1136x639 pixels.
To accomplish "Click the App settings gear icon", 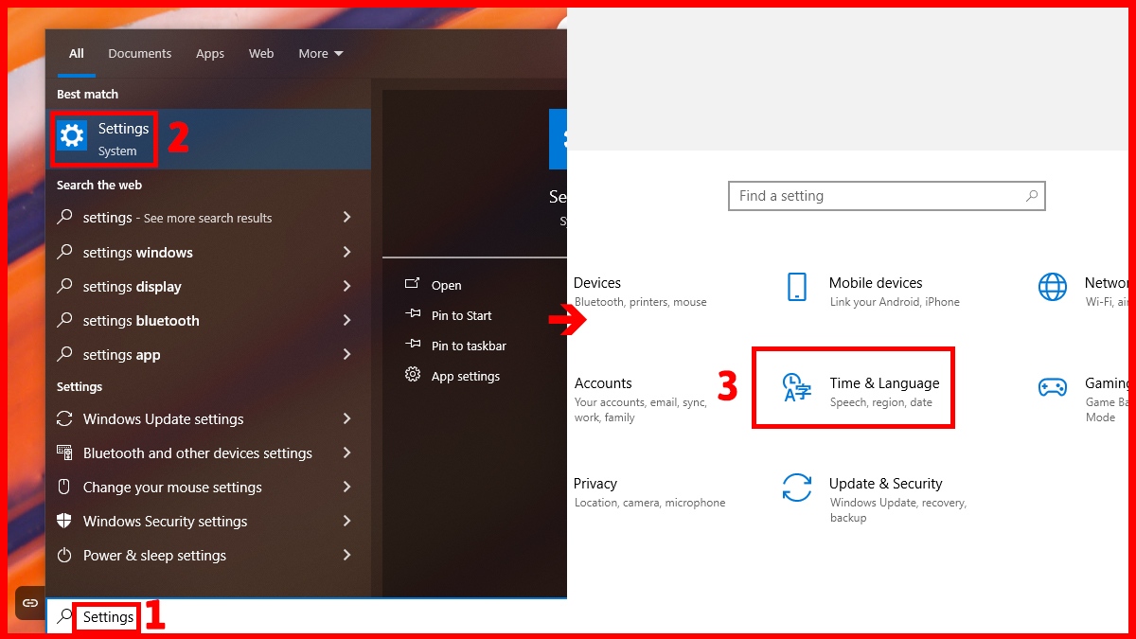I will (412, 375).
